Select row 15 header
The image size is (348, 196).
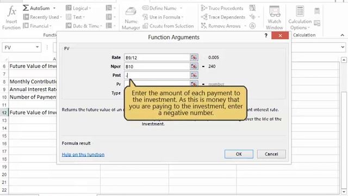[x=4, y=136]
